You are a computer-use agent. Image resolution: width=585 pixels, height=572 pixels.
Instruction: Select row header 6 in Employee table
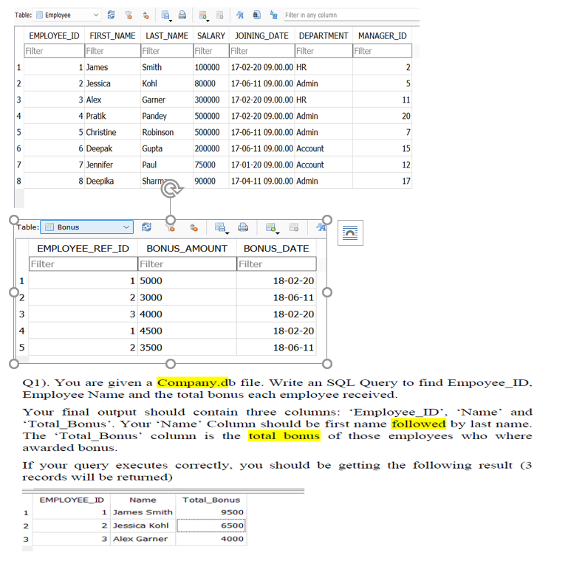coord(18,148)
